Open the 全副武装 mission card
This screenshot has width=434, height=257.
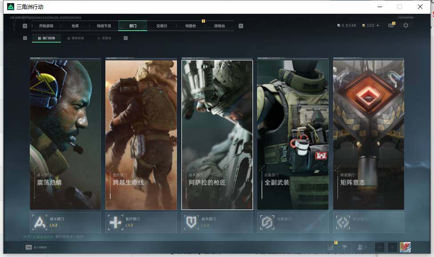[x=293, y=135]
